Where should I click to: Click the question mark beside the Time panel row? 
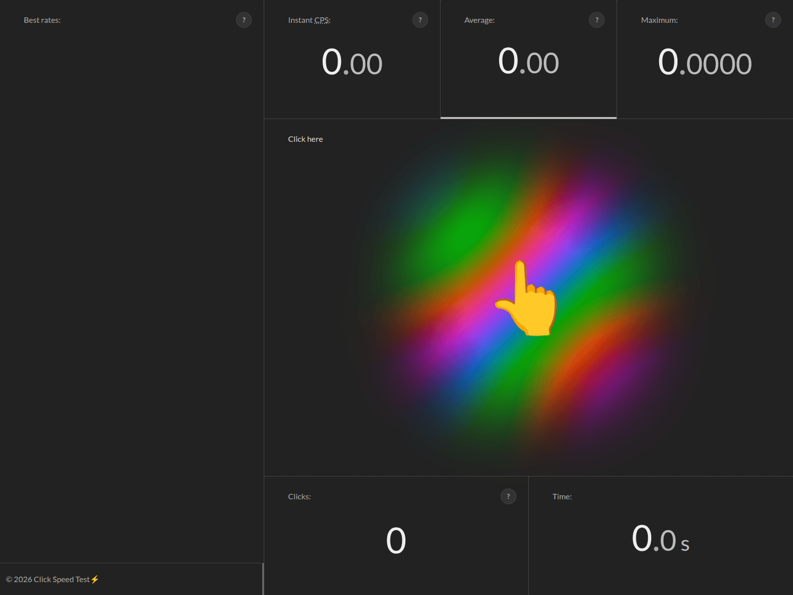(508, 496)
